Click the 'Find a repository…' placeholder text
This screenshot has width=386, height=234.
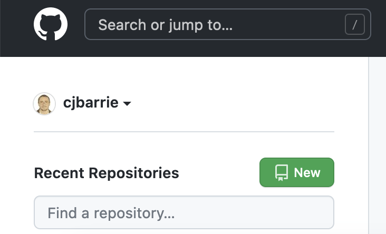111,213
